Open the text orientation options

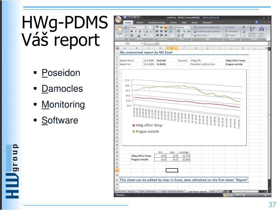166,35
